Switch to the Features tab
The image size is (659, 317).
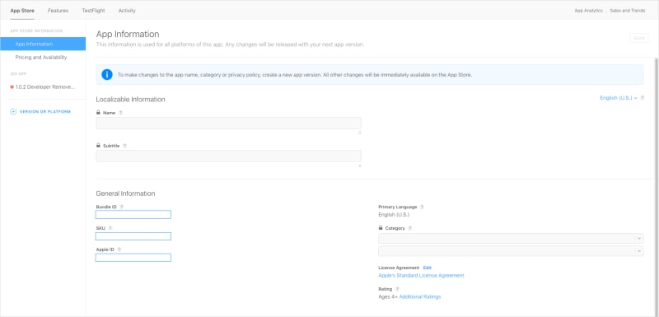click(x=58, y=11)
